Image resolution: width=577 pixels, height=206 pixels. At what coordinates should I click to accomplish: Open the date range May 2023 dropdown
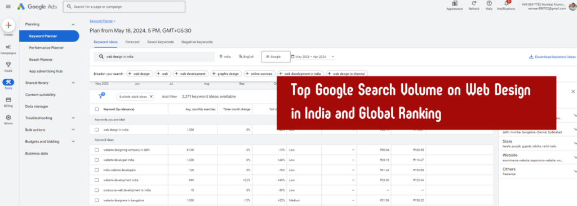[313, 57]
